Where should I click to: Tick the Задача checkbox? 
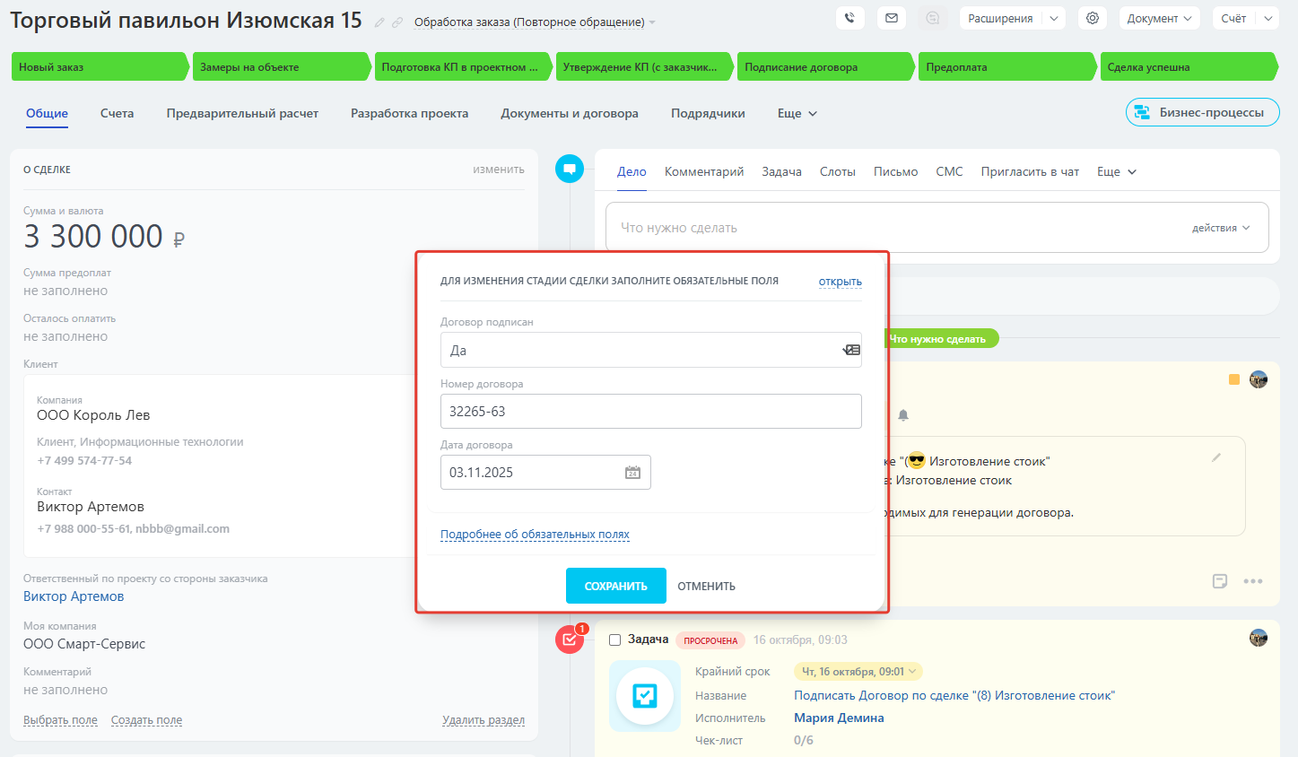tap(615, 640)
